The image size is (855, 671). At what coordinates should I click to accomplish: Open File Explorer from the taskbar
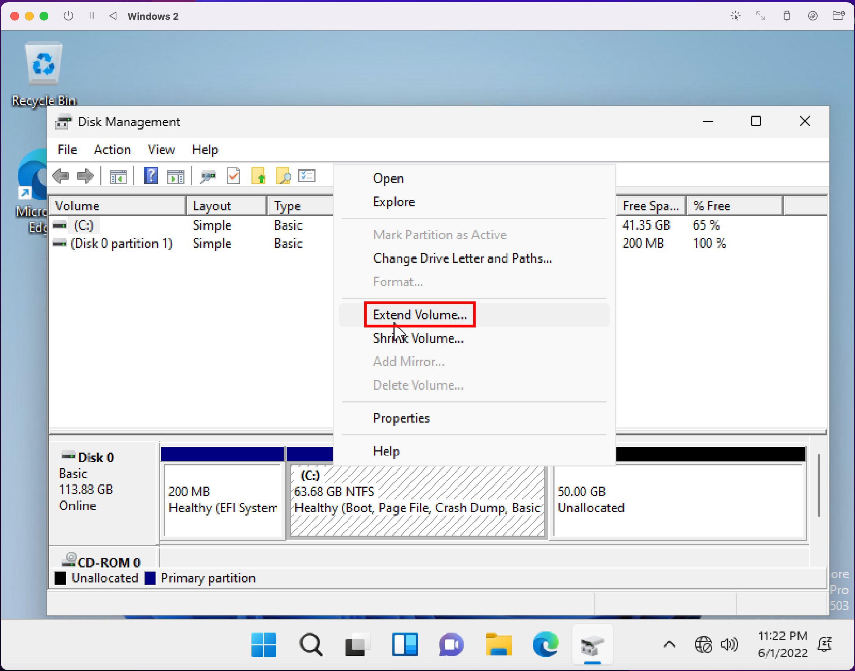498,644
